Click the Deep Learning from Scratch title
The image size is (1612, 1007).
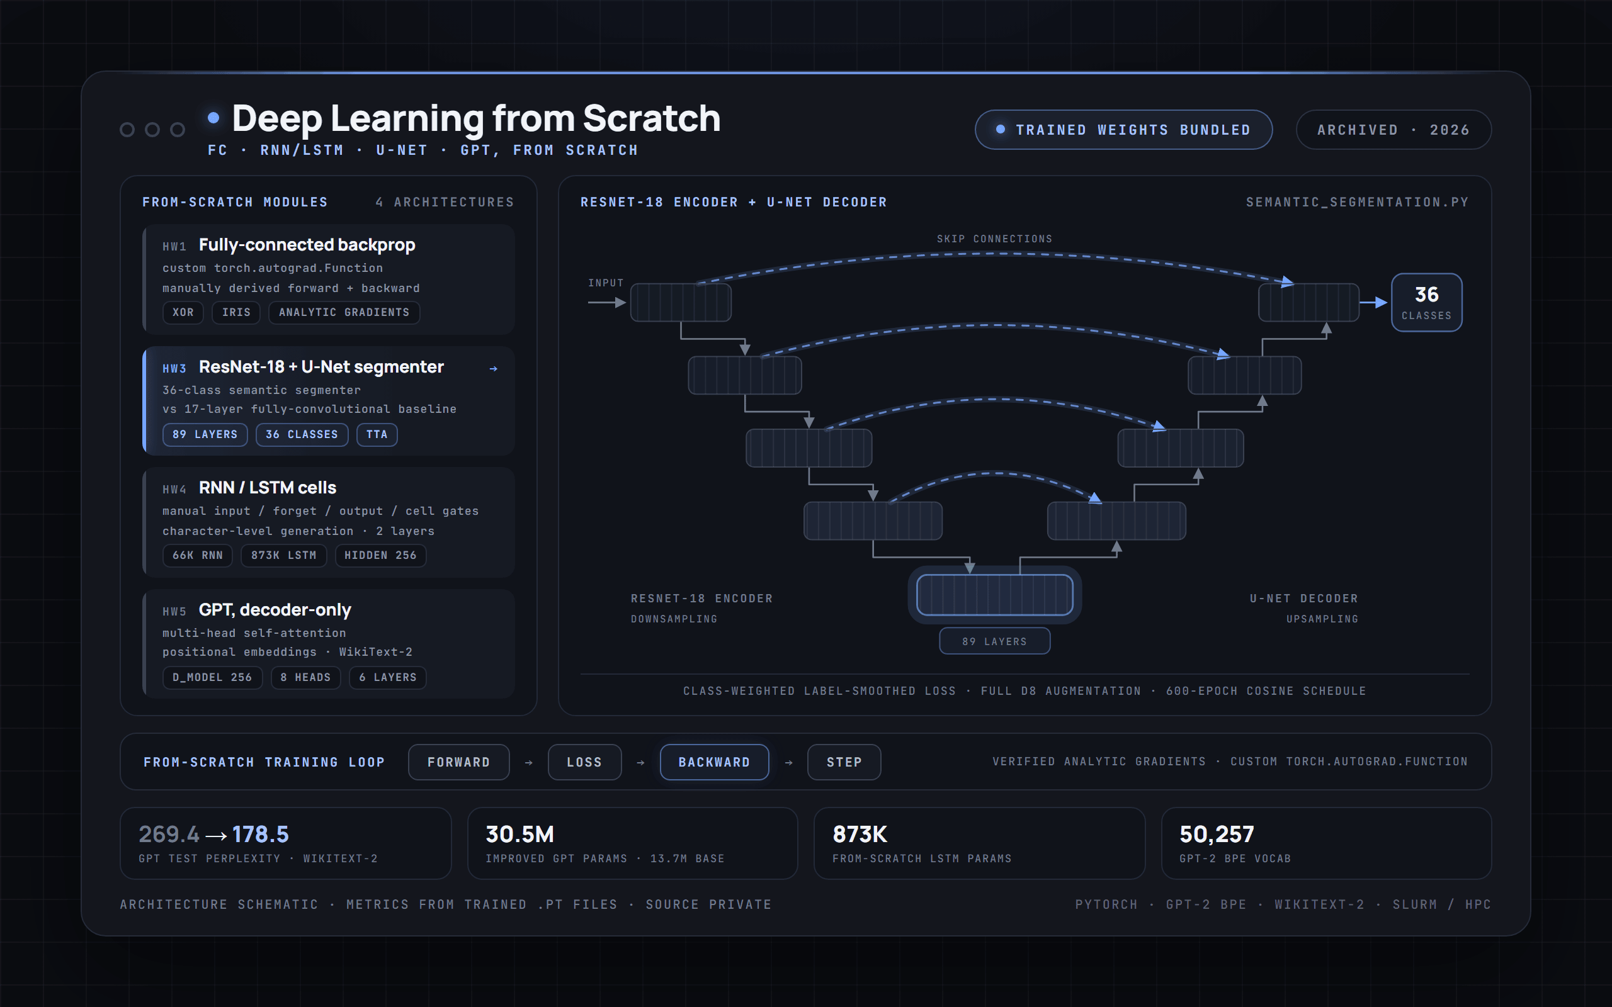[476, 118]
